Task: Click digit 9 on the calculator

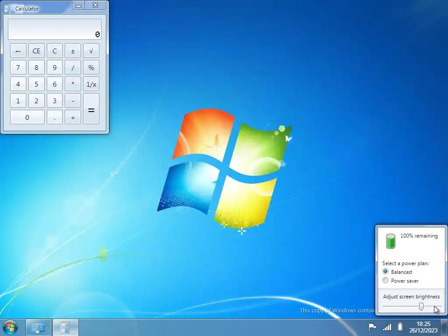Action: point(55,67)
